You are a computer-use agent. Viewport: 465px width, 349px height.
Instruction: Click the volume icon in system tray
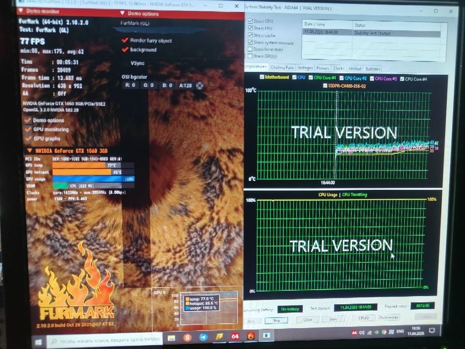pos(361,333)
